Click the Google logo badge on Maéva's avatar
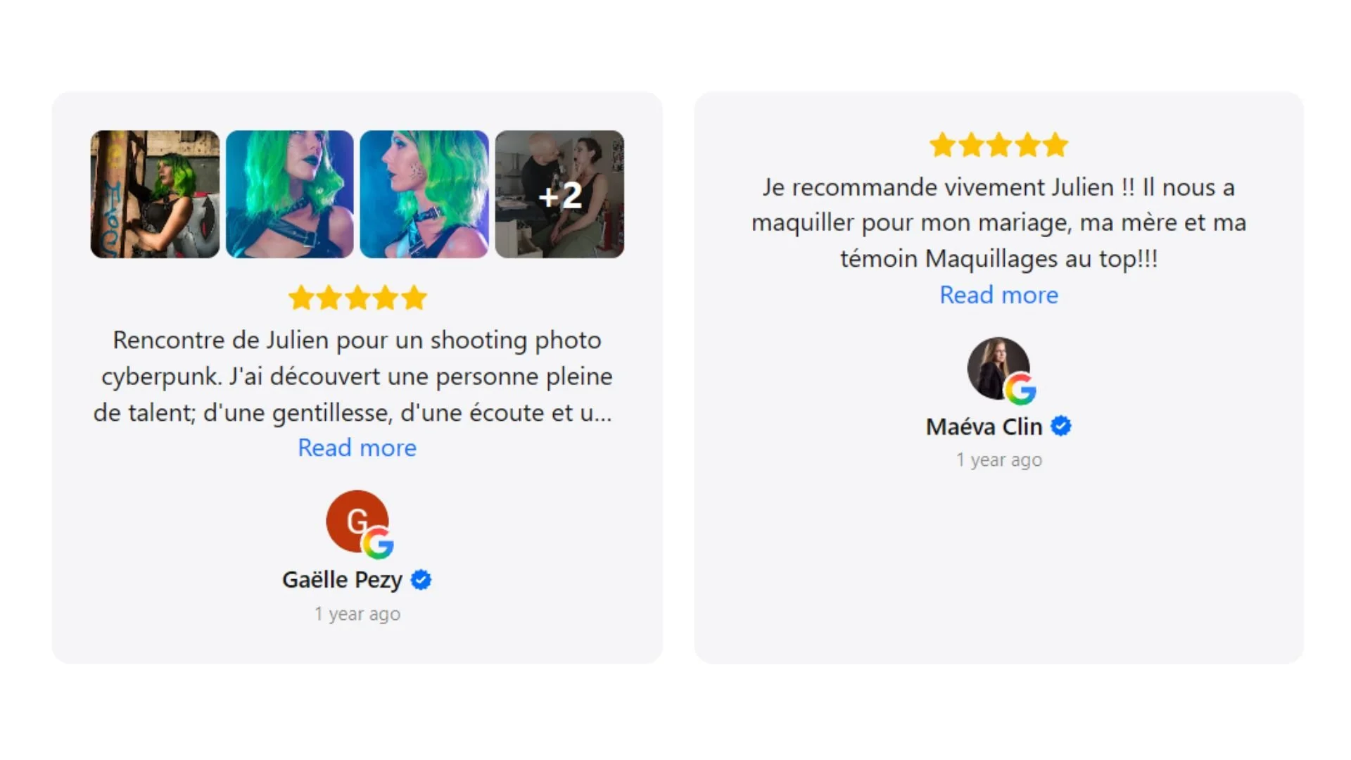 (1020, 390)
